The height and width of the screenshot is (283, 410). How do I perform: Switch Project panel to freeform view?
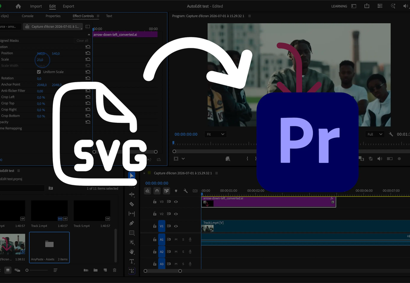point(17,270)
